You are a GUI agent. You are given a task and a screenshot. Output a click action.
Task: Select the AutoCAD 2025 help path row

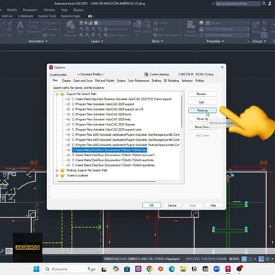(101, 120)
